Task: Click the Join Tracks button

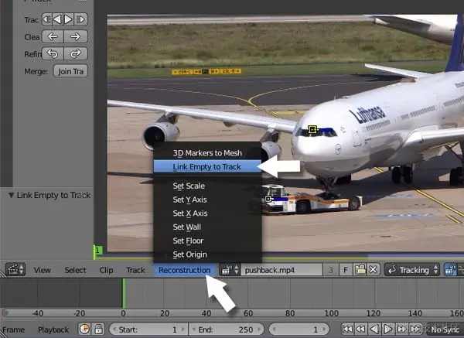Action: click(70, 71)
